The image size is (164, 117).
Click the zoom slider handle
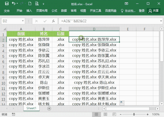click(x=134, y=114)
